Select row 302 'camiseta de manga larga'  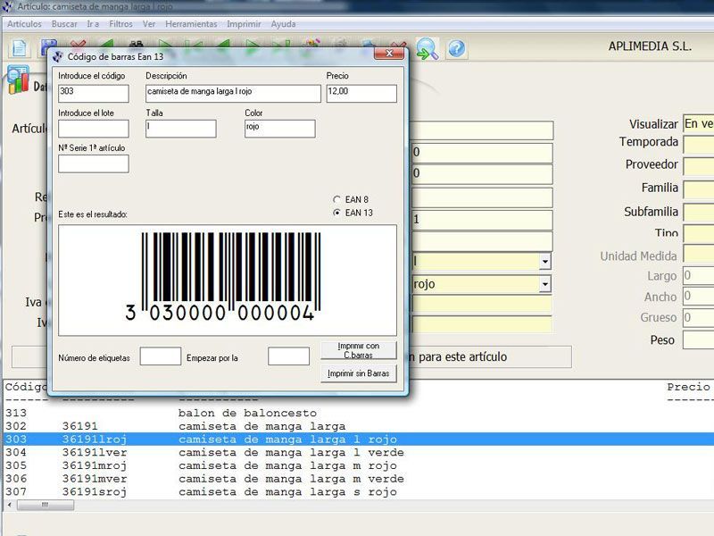click(357, 426)
